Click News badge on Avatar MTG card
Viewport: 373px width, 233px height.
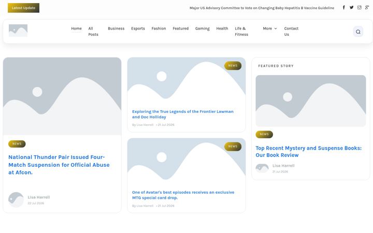point(233,147)
